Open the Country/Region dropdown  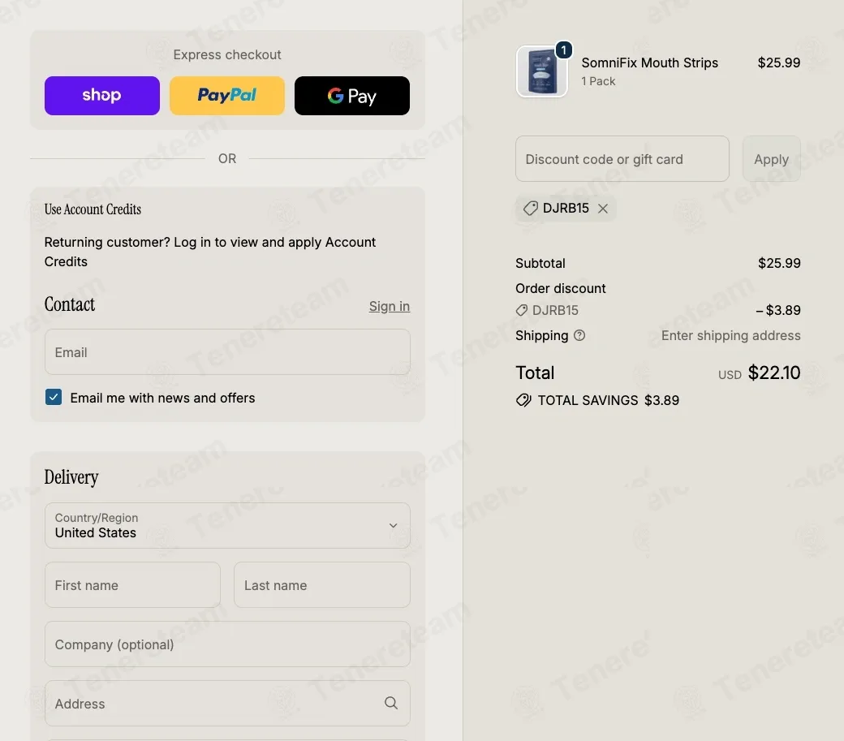click(x=227, y=525)
